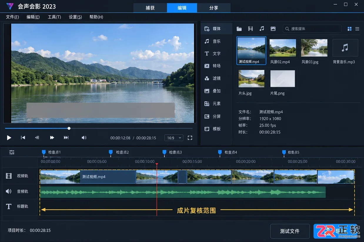Filter media by audio note icon
Image resolution: width=364 pixels, height=242 pixels.
point(262,29)
